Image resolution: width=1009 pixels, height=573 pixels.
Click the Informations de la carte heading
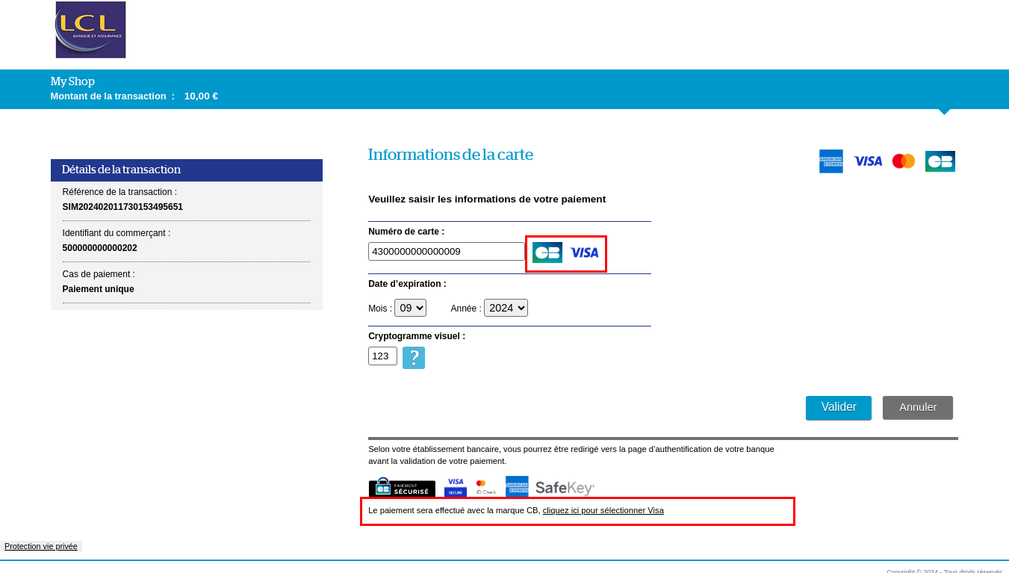(450, 155)
